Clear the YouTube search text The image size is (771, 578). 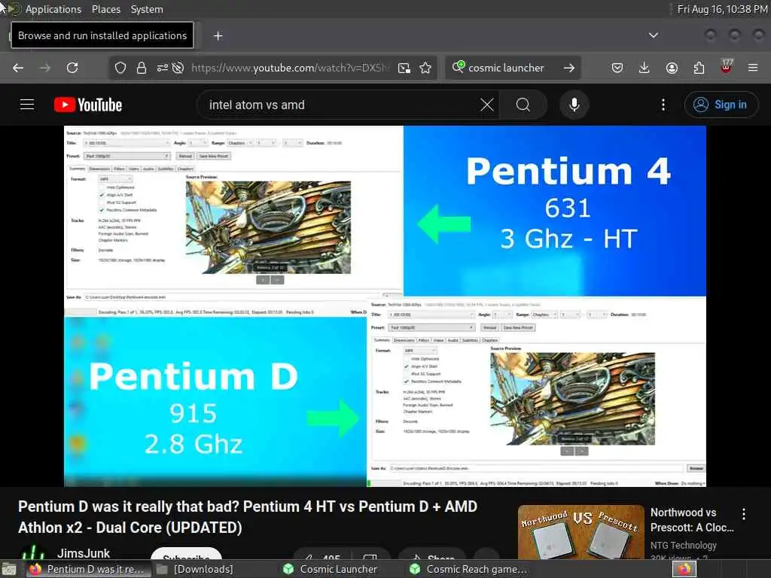pos(487,105)
